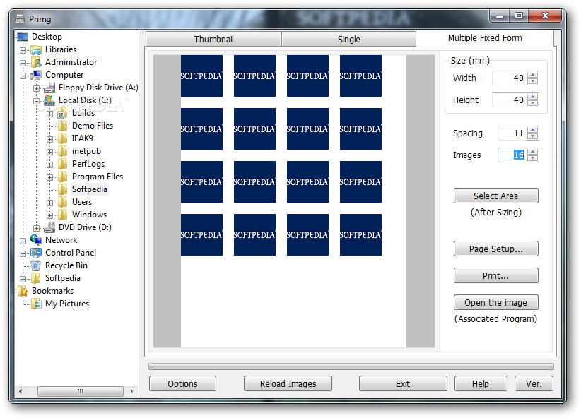Click the Bookmarks star folder icon
The height and width of the screenshot is (418, 581).
tap(23, 291)
